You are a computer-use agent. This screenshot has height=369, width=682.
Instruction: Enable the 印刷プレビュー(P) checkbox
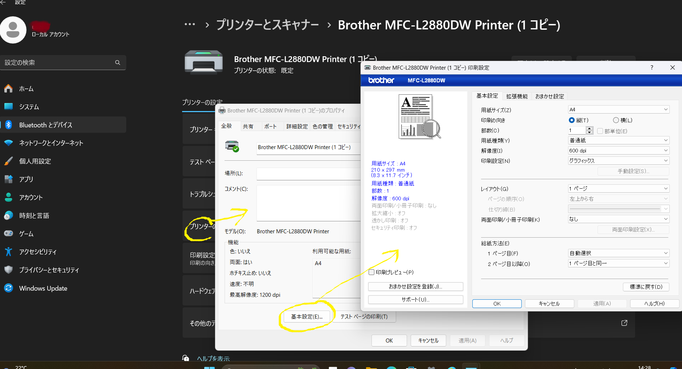[x=371, y=272]
